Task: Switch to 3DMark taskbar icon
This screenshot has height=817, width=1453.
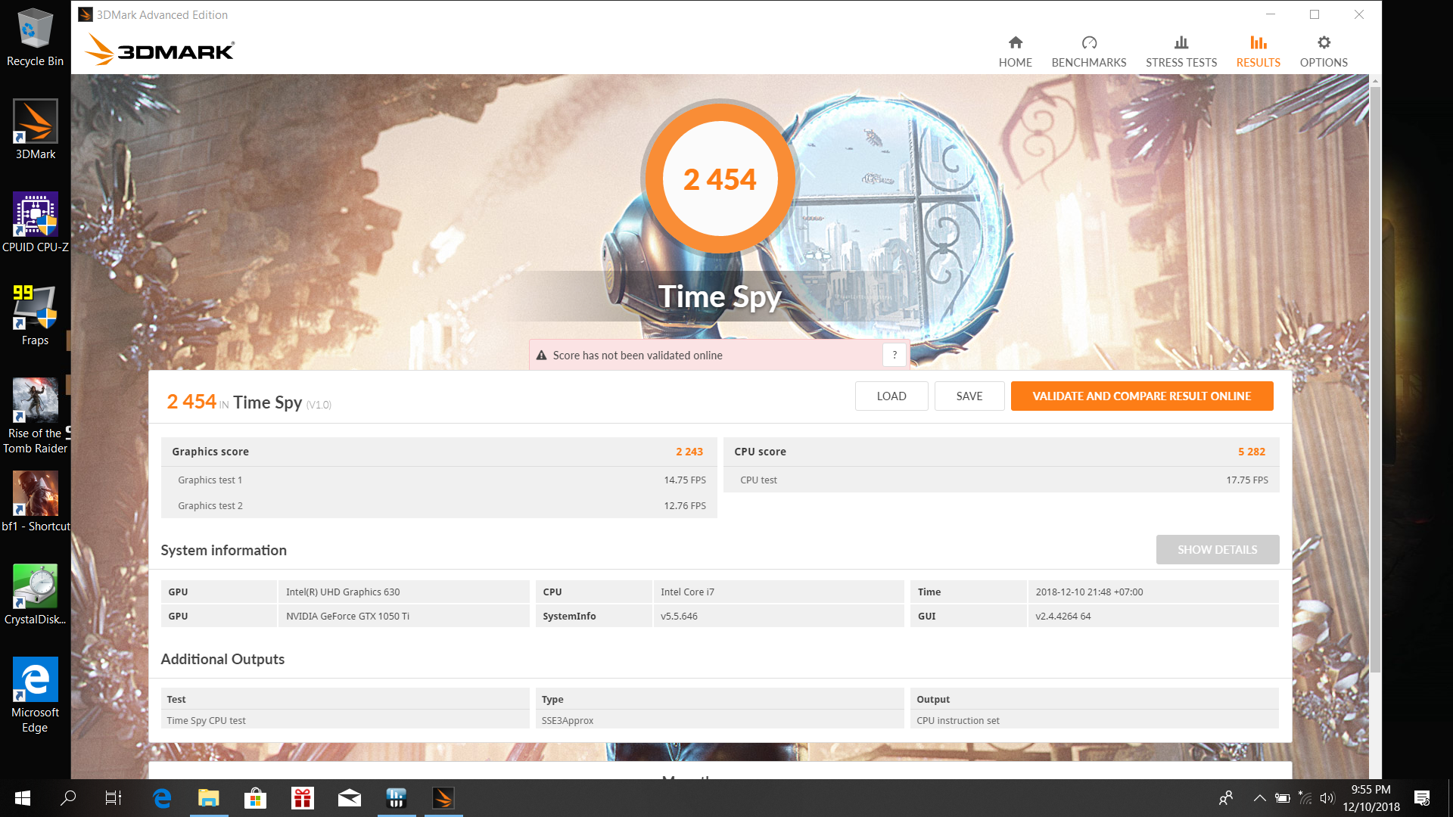Action: pyautogui.click(x=443, y=798)
